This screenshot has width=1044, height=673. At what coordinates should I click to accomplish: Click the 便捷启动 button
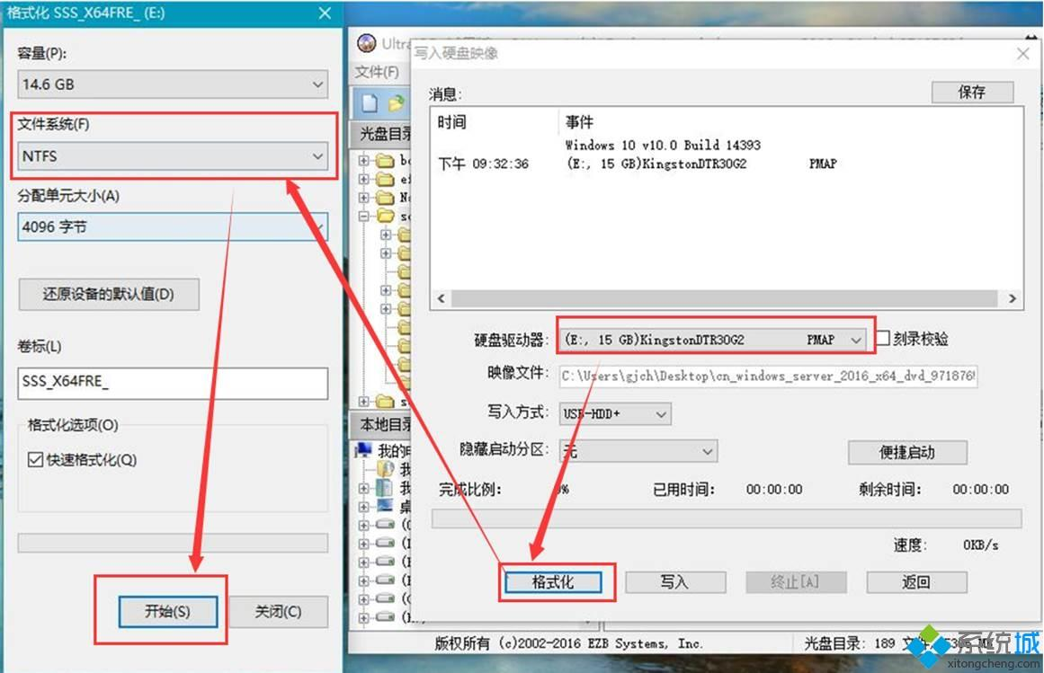point(906,452)
